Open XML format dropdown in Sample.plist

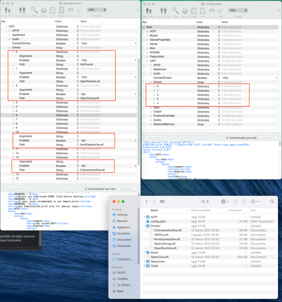tap(97, 10)
